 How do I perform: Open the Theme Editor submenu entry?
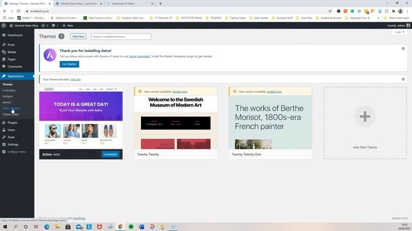[11, 114]
